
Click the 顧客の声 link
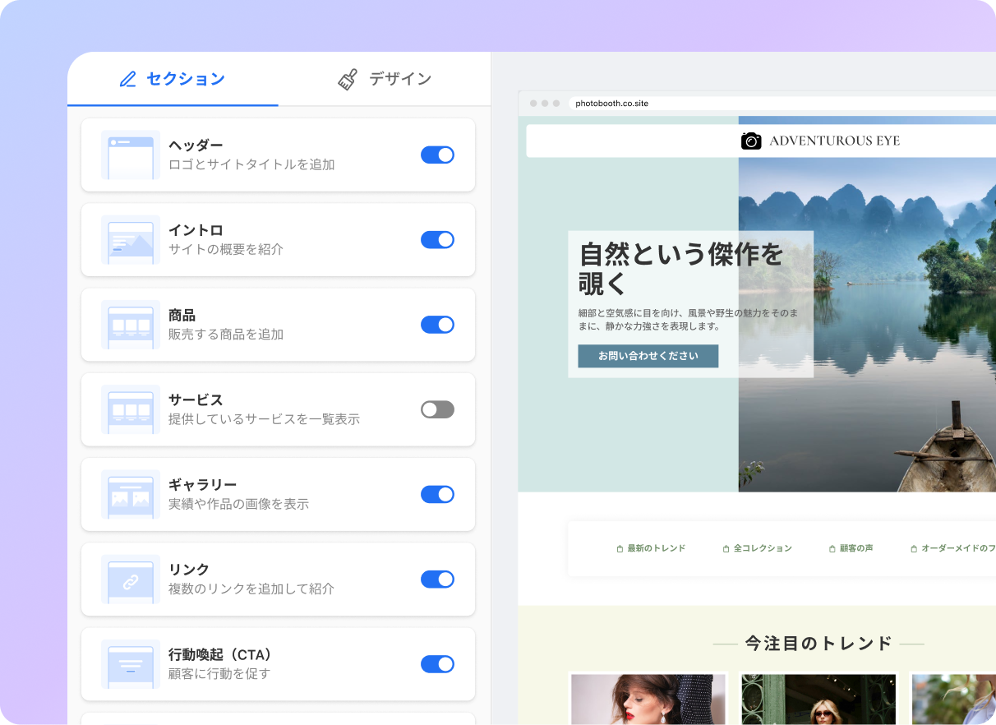coord(856,548)
